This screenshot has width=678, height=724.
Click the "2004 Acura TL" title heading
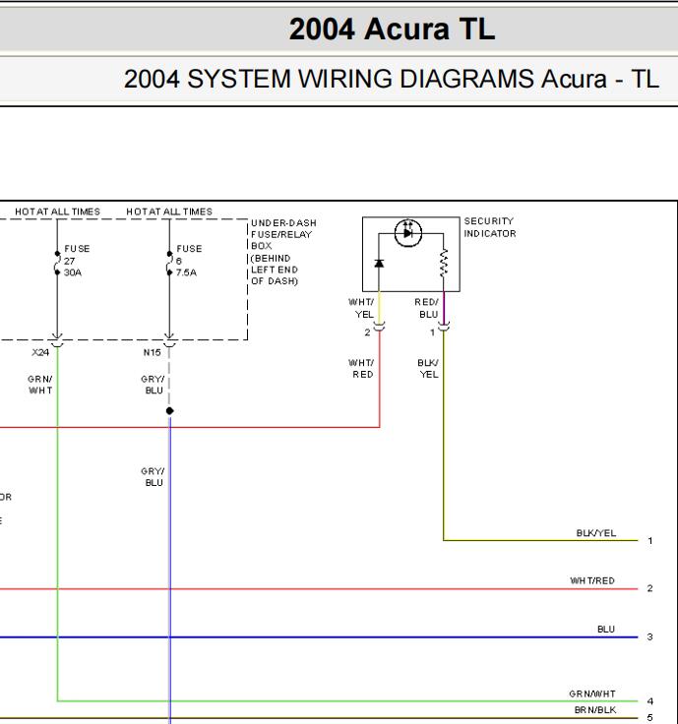pos(392,30)
